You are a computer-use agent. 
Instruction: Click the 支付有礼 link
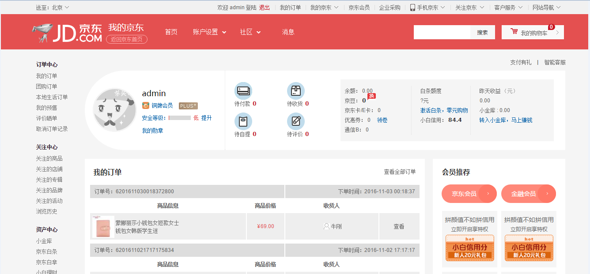[521, 62]
